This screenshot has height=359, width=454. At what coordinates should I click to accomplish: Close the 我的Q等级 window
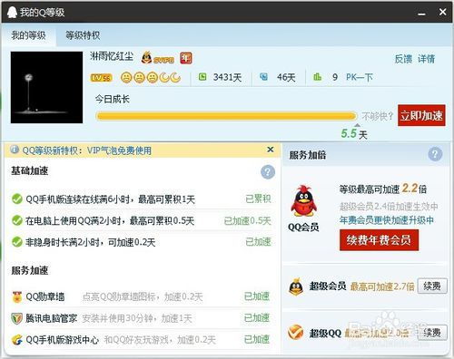point(442,12)
